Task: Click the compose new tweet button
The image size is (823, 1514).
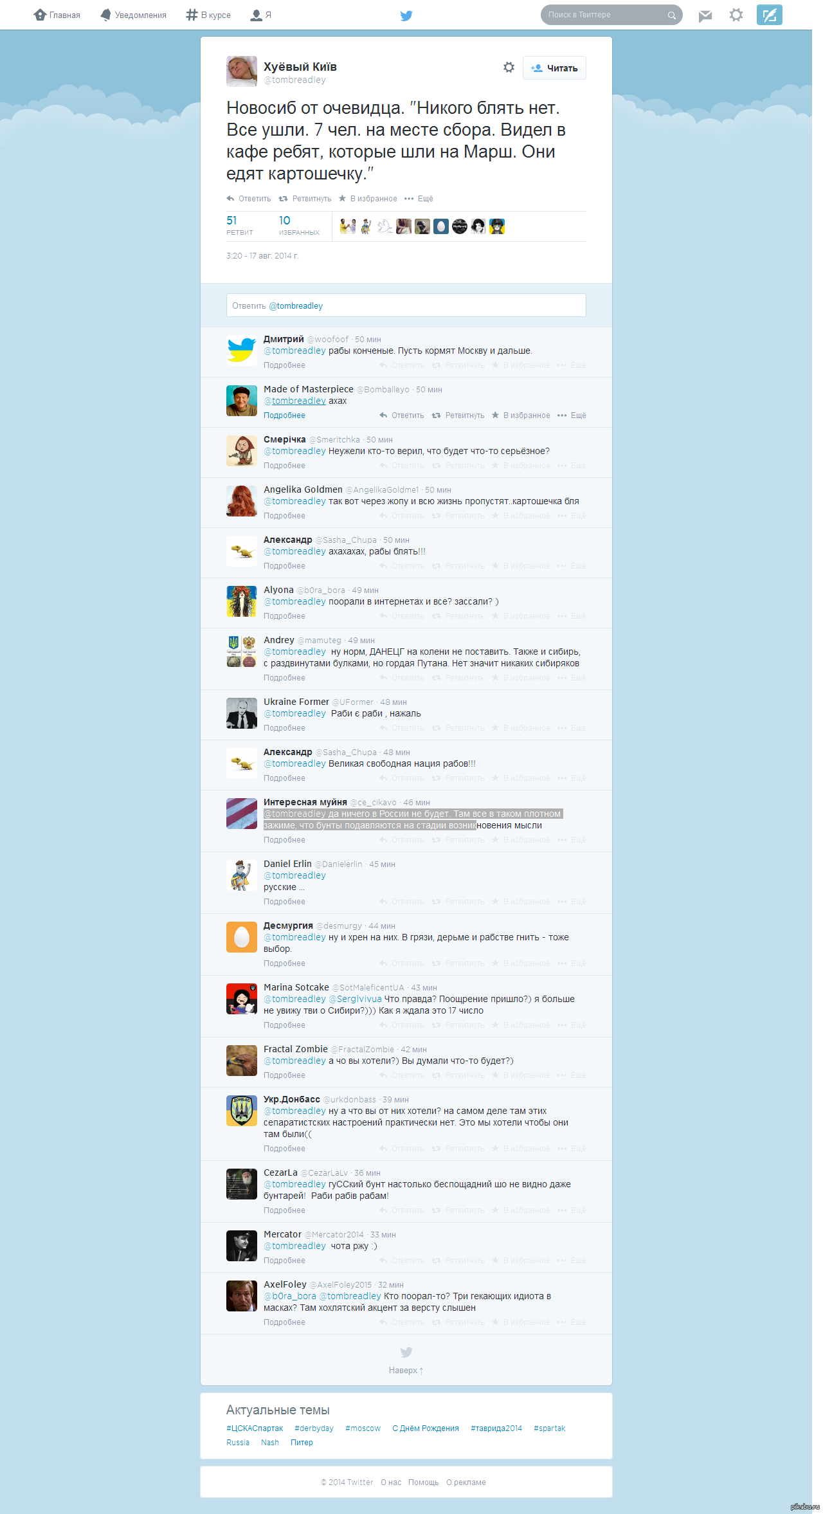Action: pyautogui.click(x=770, y=15)
